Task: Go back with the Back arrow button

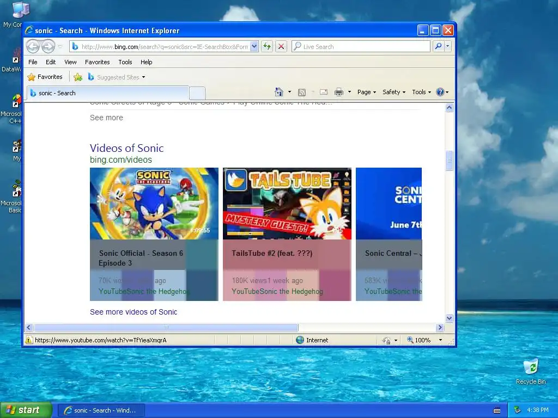Action: [33, 46]
